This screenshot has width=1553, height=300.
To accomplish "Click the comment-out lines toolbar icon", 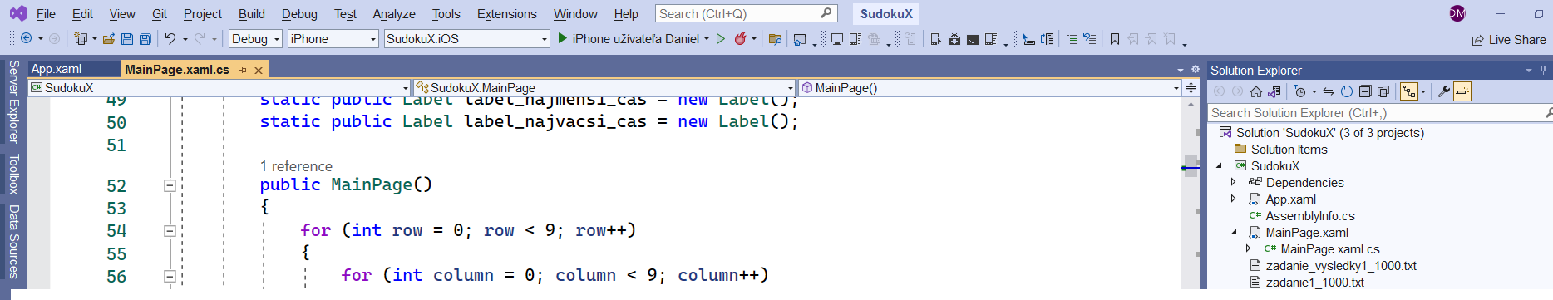I will tap(1072, 38).
